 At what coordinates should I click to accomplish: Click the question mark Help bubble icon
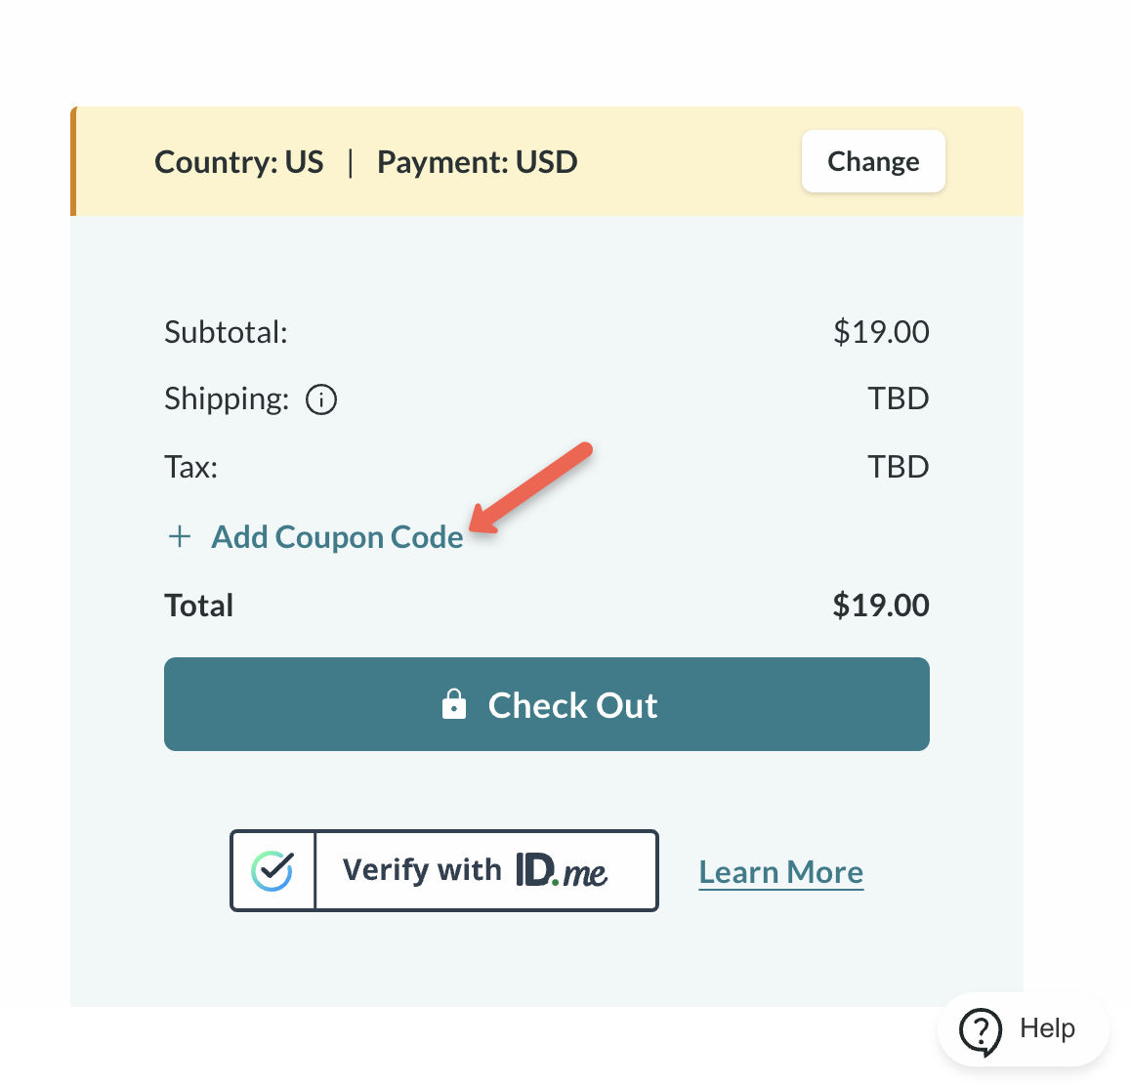(x=980, y=1030)
